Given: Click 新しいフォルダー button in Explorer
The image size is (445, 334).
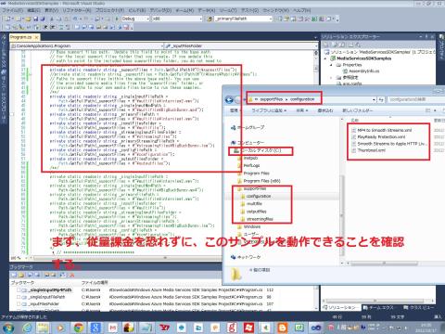Looking at the screenshot, I should pos(358,110).
